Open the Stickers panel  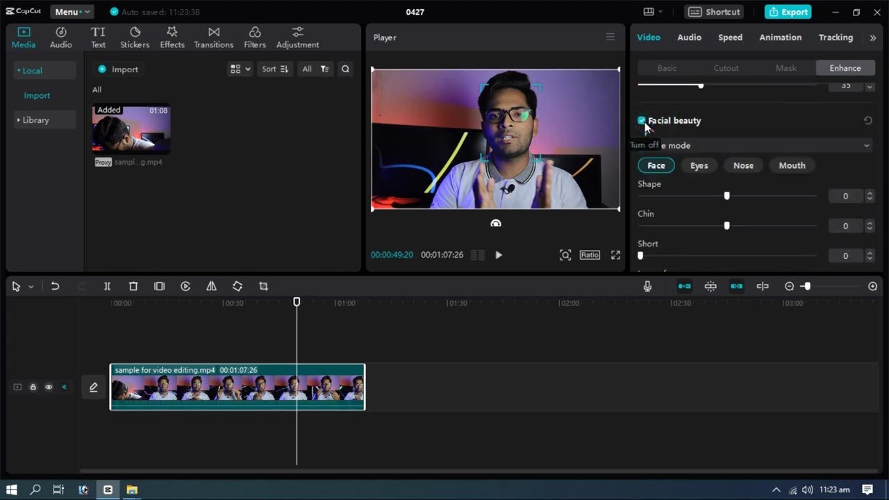(135, 37)
